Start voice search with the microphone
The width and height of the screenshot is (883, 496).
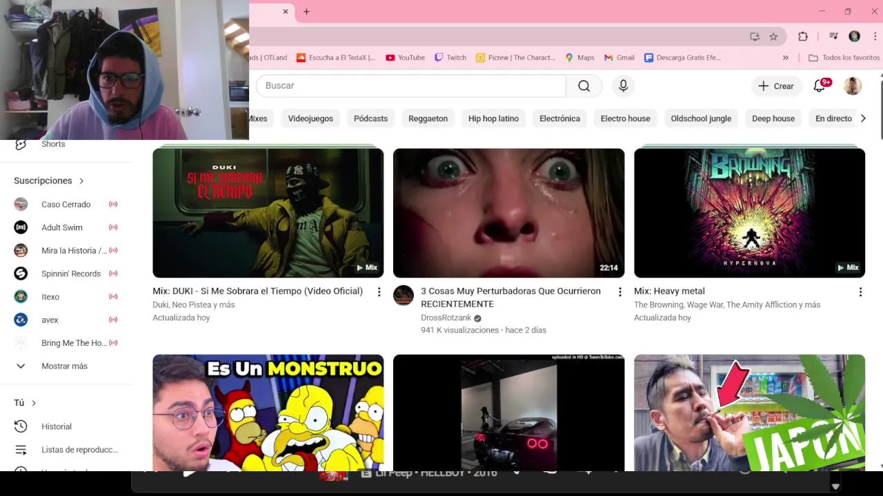[x=623, y=85]
